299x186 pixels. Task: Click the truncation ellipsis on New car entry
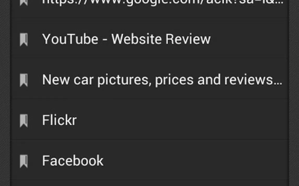pyautogui.click(x=278, y=84)
